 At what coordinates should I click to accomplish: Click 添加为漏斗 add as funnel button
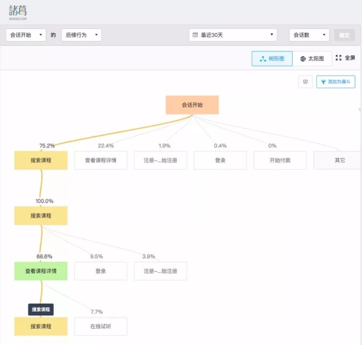(x=335, y=82)
